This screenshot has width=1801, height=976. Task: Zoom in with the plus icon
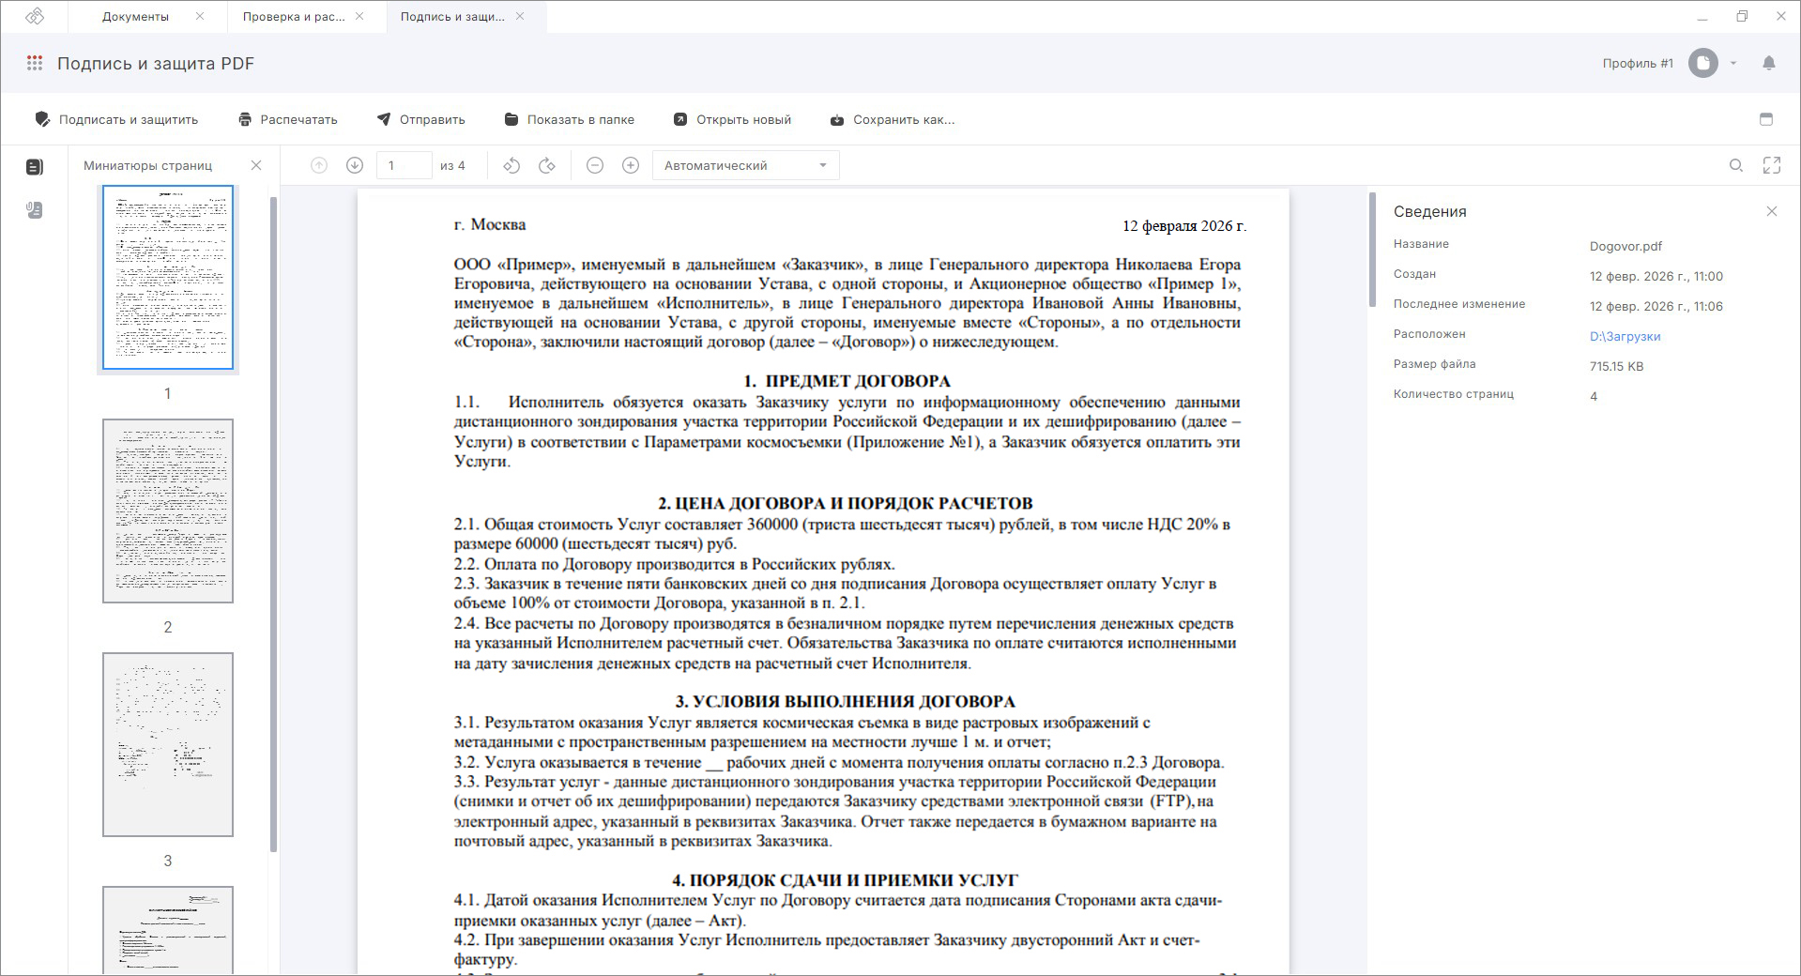click(631, 165)
